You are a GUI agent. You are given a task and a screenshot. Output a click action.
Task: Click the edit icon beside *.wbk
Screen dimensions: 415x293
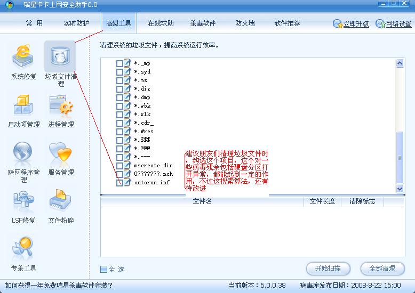tap(127, 105)
